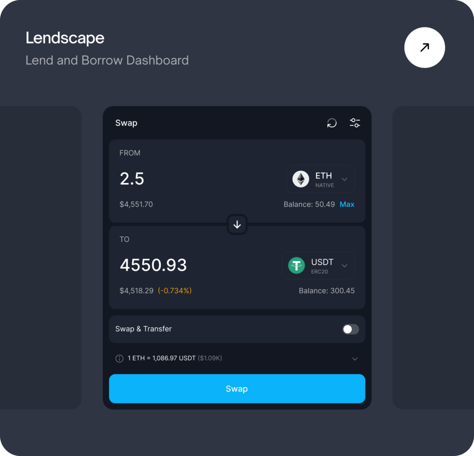Click the Swap panel heading

click(126, 123)
